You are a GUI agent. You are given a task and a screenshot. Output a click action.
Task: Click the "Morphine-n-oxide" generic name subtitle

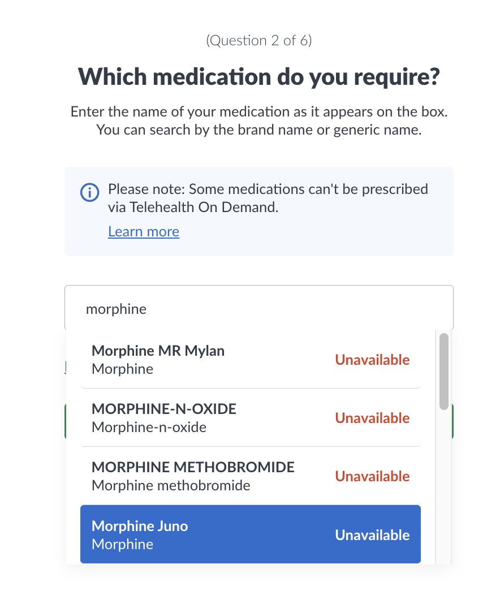coord(149,427)
